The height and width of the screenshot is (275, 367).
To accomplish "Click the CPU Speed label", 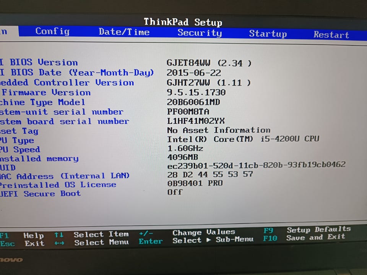I will (x=20, y=149).
